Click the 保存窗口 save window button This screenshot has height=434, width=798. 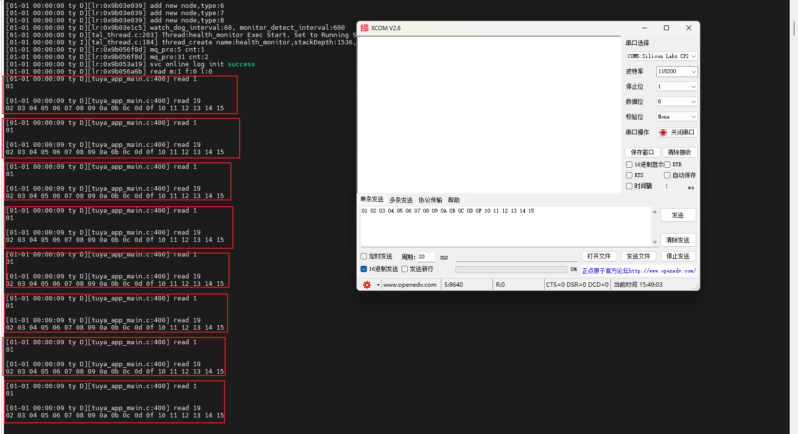(643, 152)
